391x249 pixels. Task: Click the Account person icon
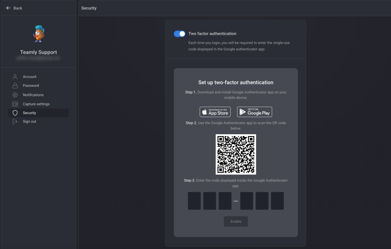click(x=15, y=77)
